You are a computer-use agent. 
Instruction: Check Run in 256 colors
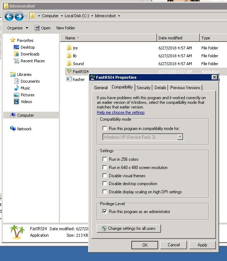[105, 159]
